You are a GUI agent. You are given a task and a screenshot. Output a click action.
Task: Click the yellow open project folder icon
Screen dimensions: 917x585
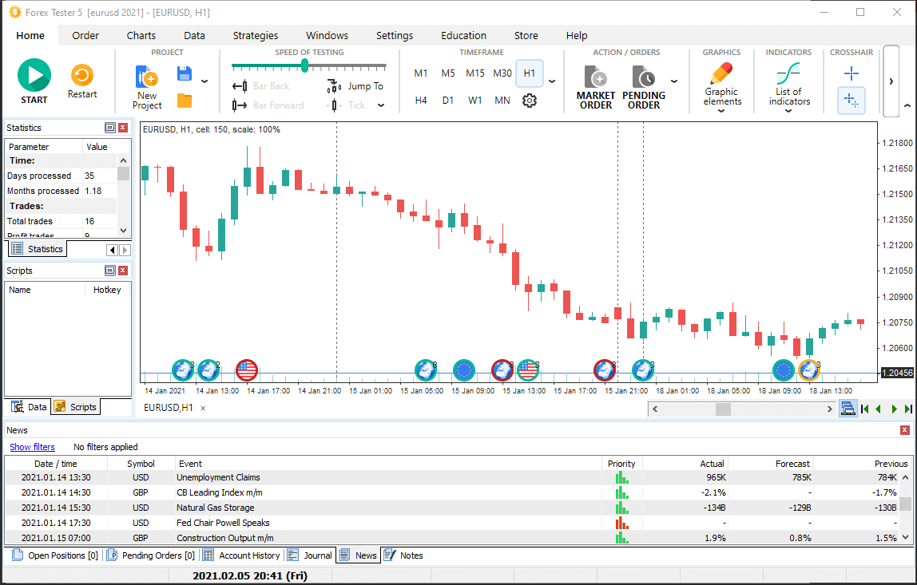[x=185, y=101]
